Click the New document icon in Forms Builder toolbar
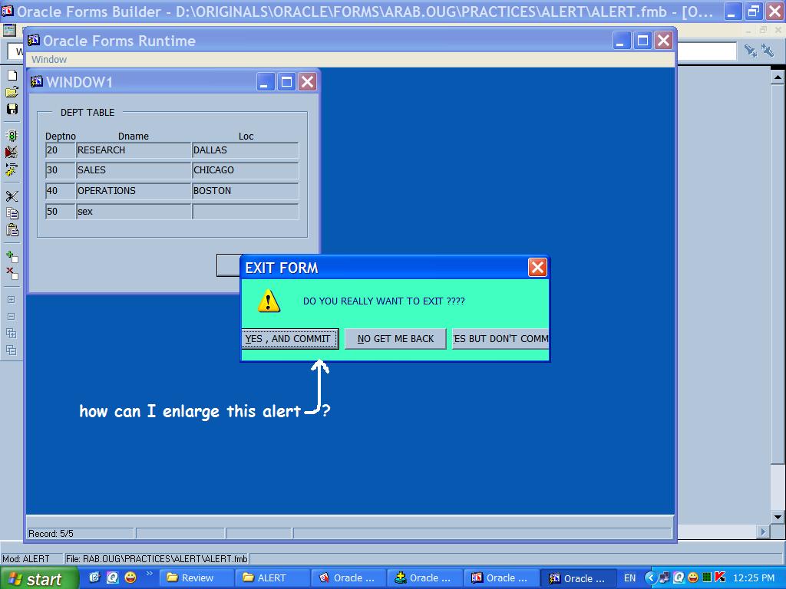This screenshot has width=786, height=589. [12, 75]
